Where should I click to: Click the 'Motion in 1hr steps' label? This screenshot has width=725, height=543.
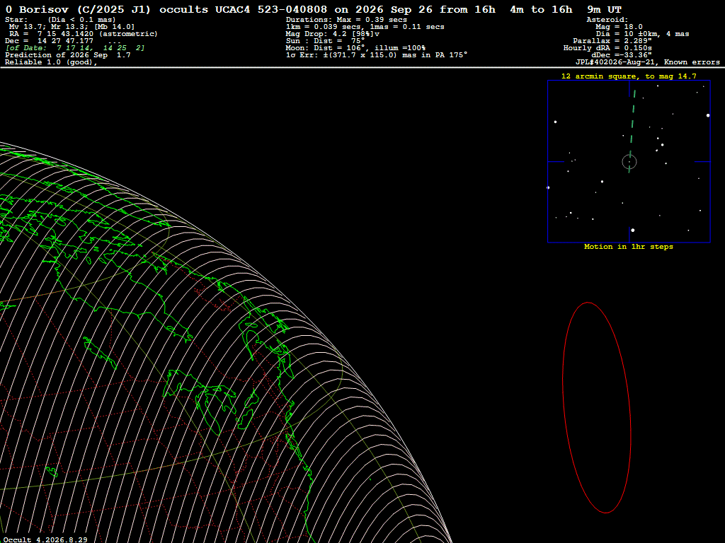(x=629, y=247)
